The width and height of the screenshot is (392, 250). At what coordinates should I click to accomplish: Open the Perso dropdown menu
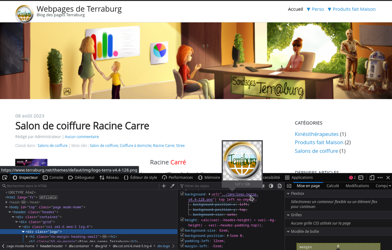(x=315, y=9)
